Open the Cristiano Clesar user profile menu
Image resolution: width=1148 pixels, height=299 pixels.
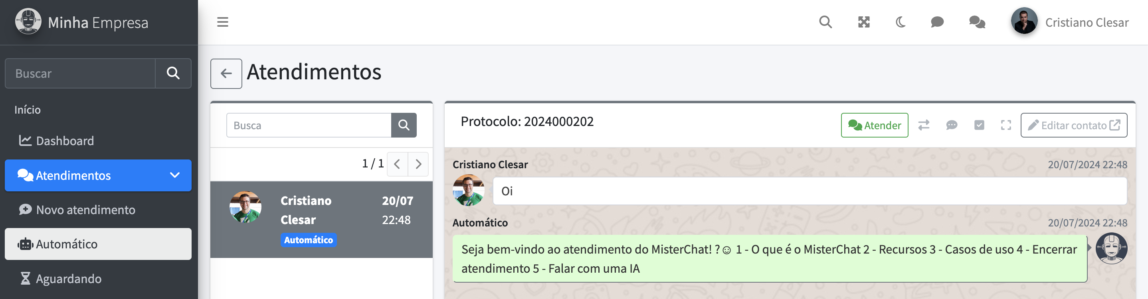[1070, 22]
